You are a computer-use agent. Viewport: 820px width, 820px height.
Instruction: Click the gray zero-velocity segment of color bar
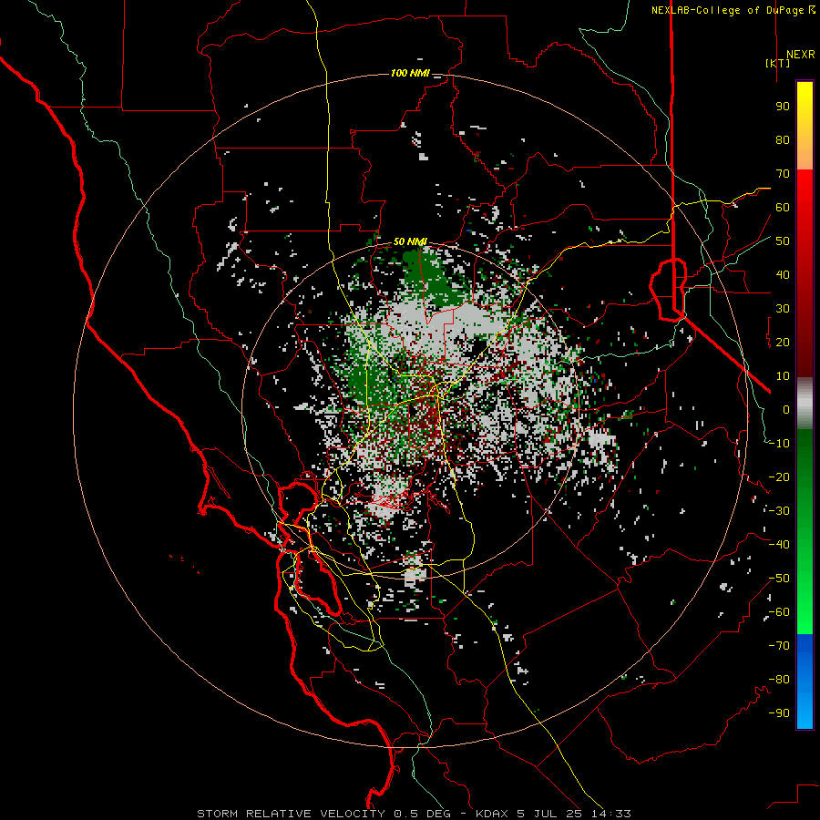(805, 404)
